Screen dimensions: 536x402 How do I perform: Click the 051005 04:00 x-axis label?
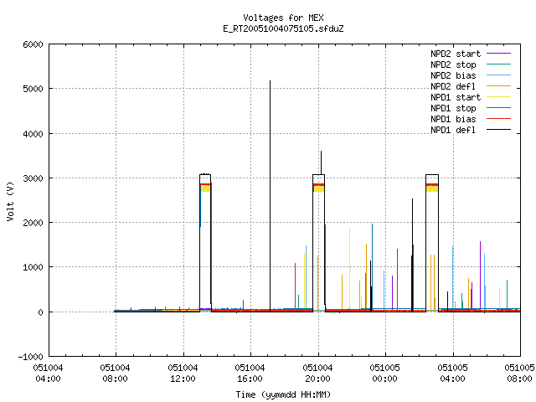point(452,374)
